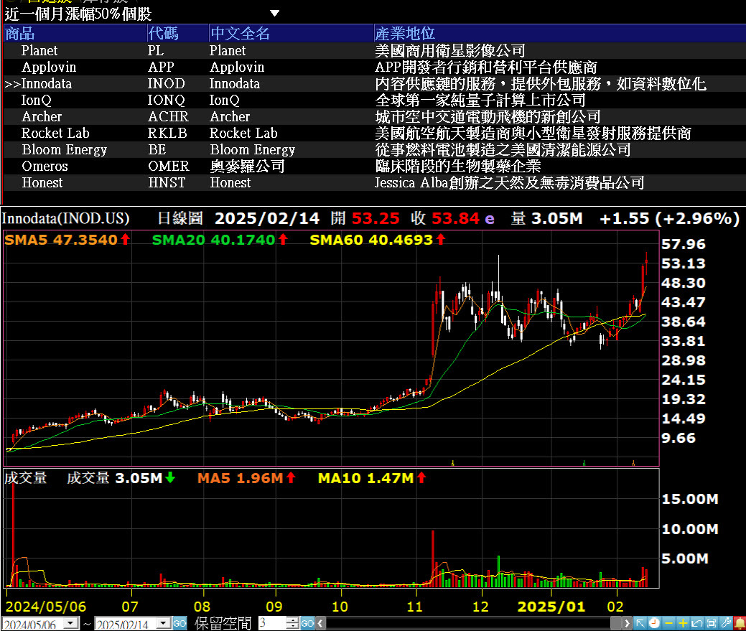Viewport: 746px width, 631px height.
Task: Click GO button next to reserved-space field
Action: (x=307, y=624)
